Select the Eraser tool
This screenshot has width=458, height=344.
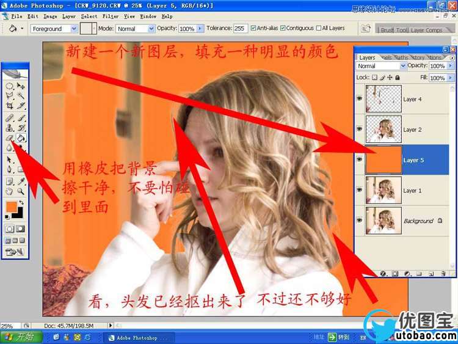pos(10,137)
